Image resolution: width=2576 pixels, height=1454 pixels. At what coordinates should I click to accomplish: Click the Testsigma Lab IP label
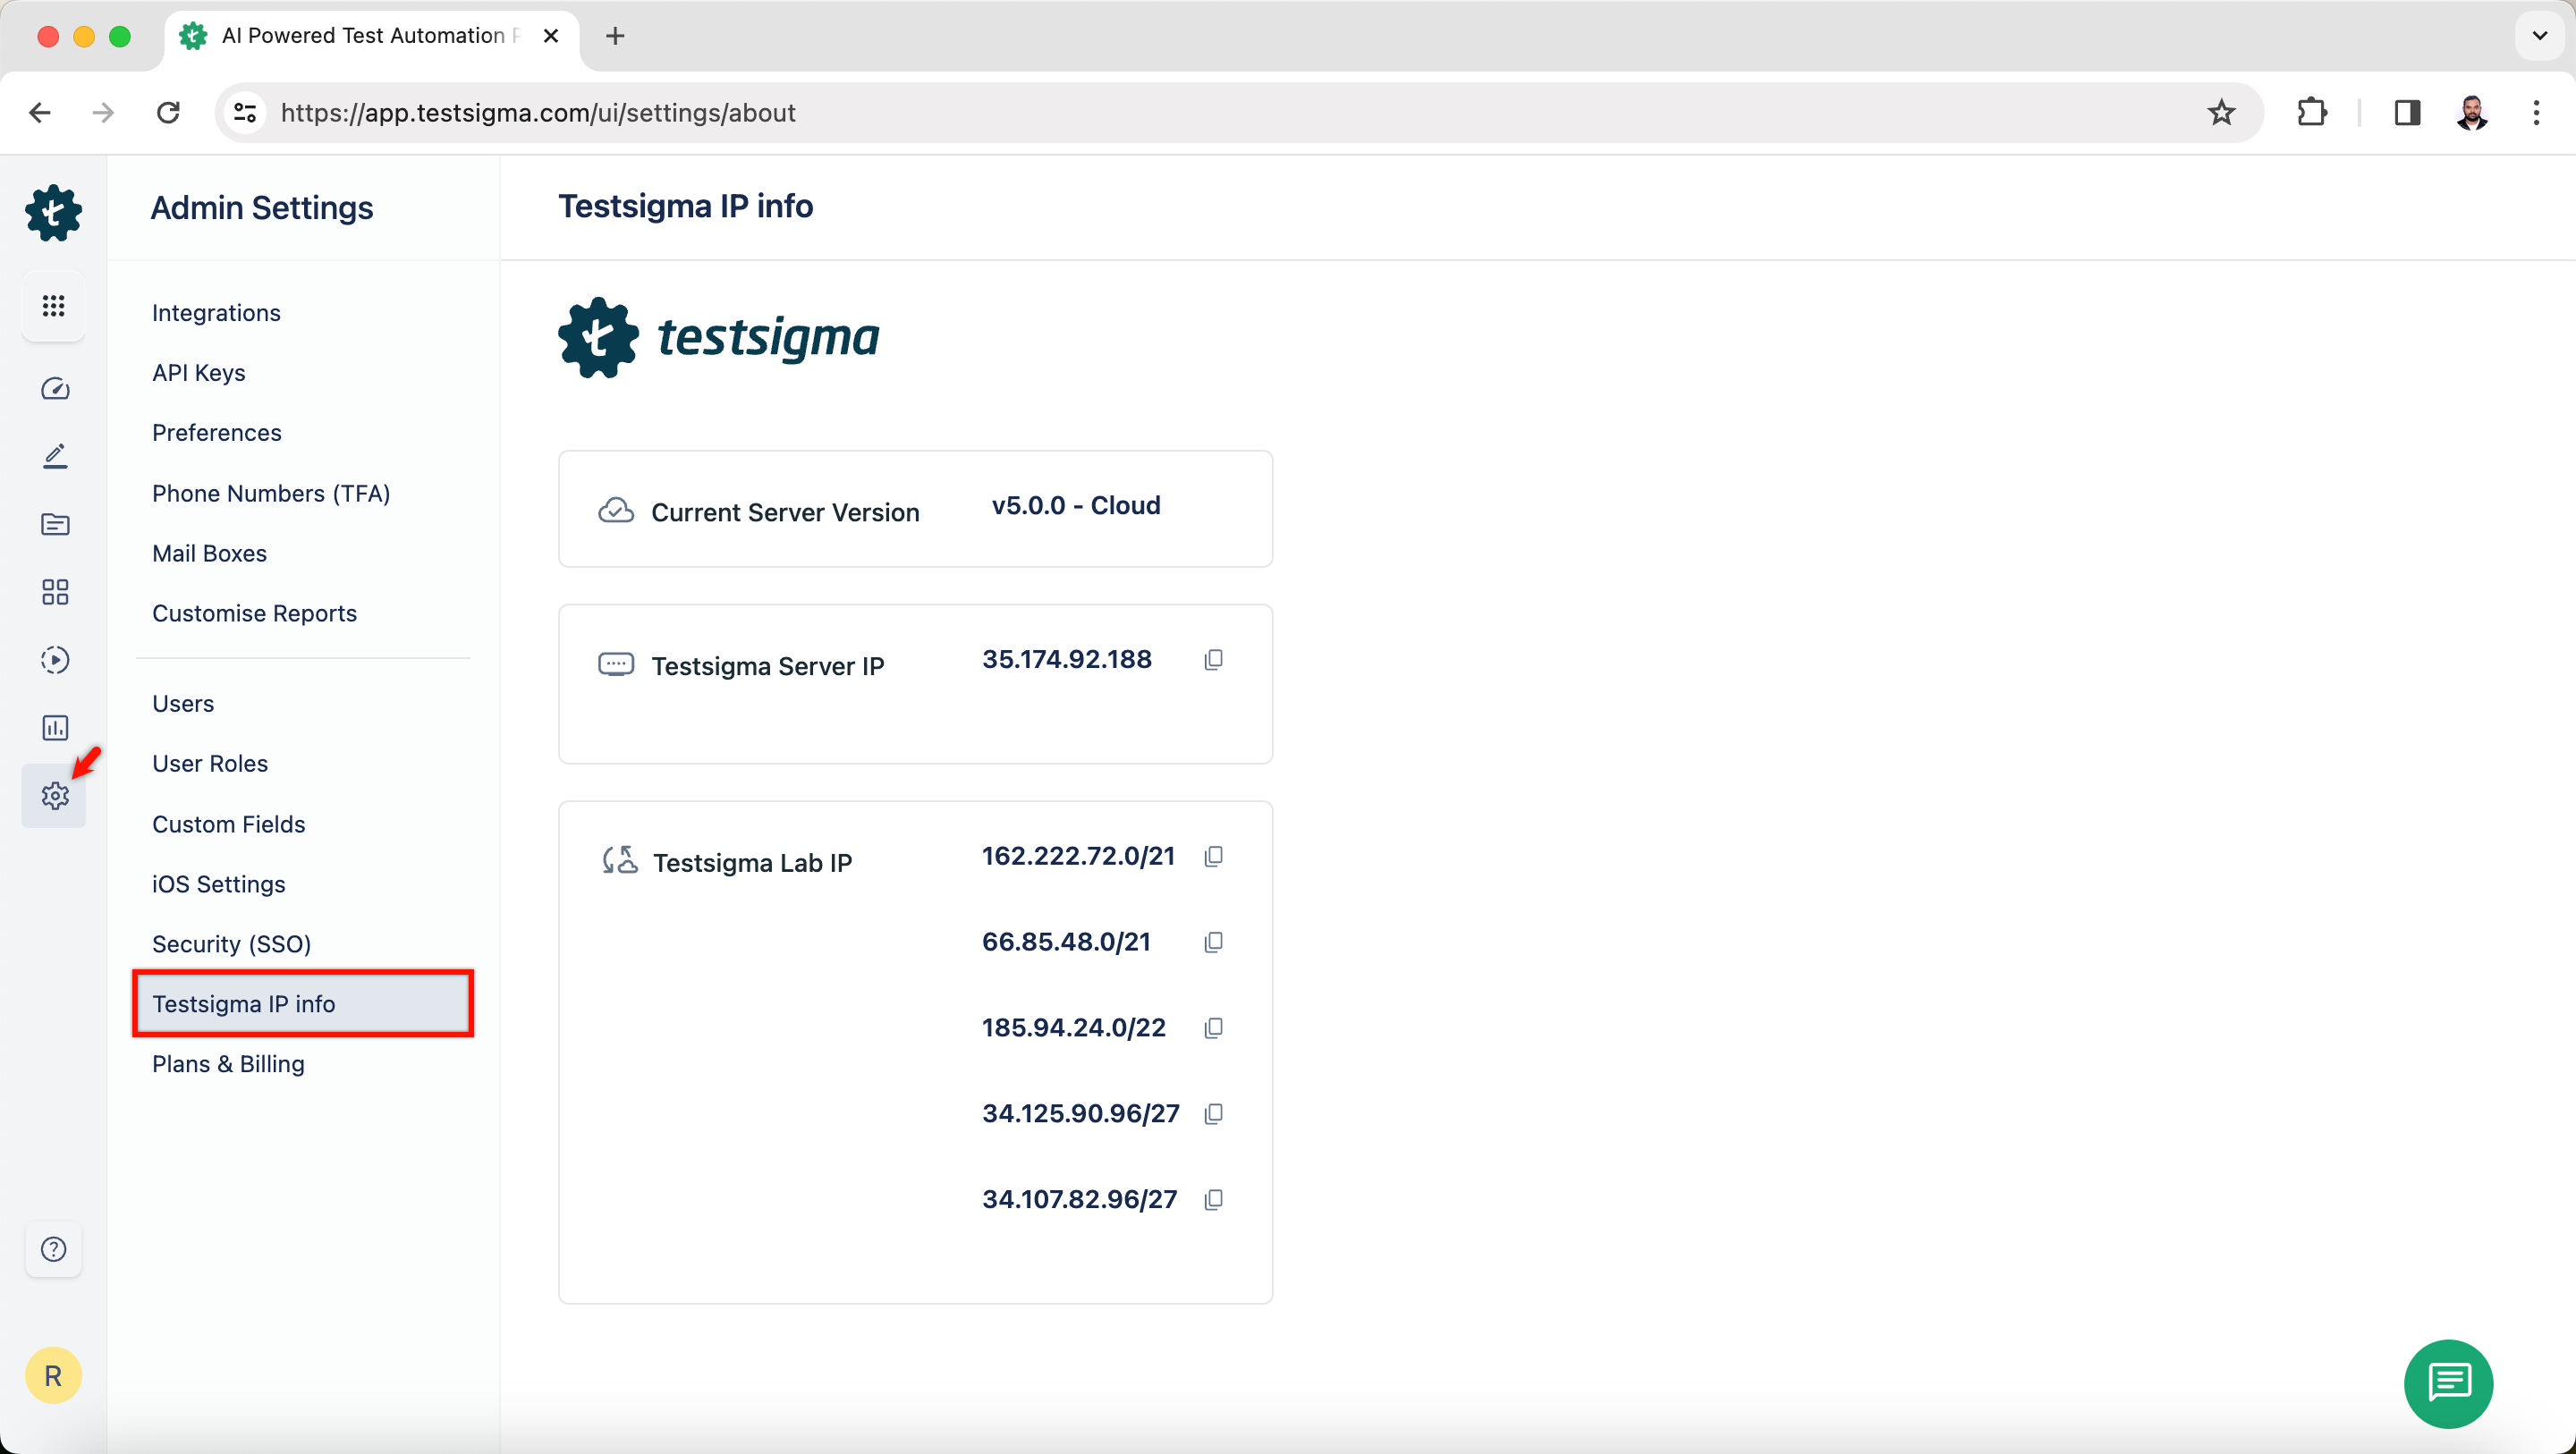[752, 864]
